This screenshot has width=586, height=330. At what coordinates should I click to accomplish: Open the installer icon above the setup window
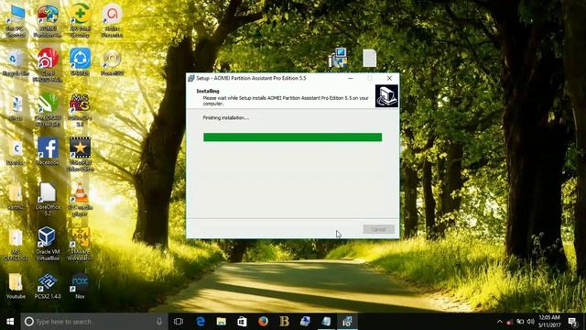[x=338, y=58]
